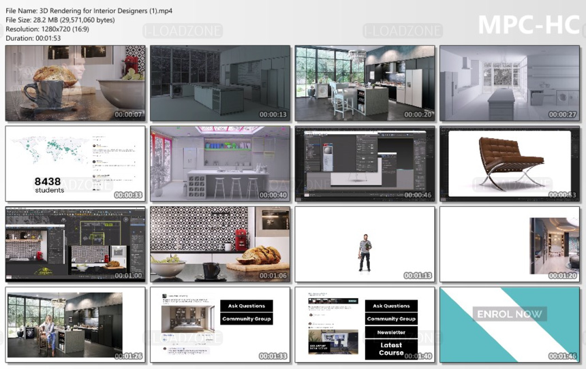This screenshot has height=369, width=586.
Task: Click the Duration 00:01:53 text
Action: [x=33, y=38]
